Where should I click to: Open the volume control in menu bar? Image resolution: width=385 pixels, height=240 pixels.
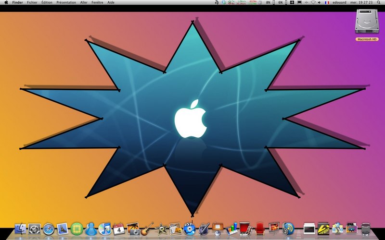(x=319, y=2)
